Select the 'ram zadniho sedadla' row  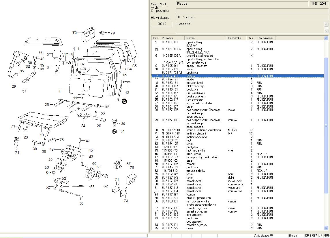click(x=238, y=103)
